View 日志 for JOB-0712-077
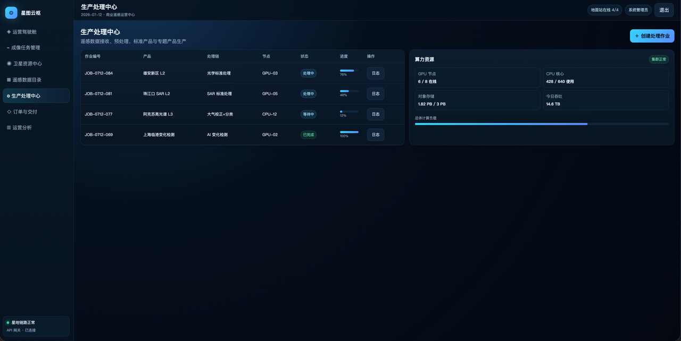 coord(376,114)
